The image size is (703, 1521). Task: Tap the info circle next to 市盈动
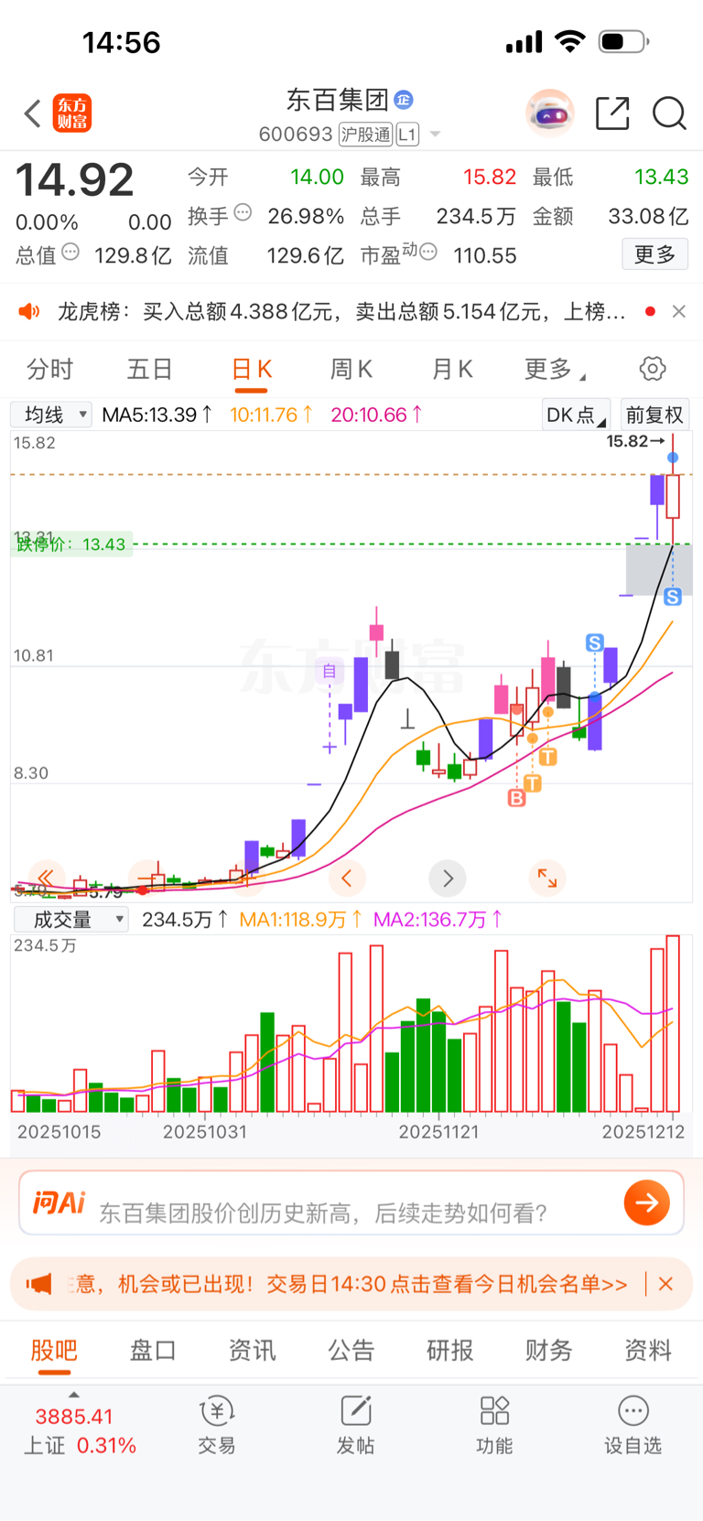(427, 252)
